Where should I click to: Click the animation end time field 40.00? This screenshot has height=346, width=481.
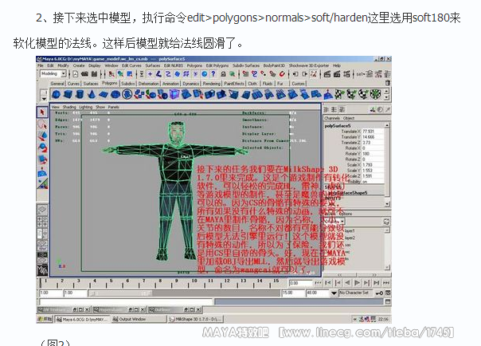(x=318, y=293)
